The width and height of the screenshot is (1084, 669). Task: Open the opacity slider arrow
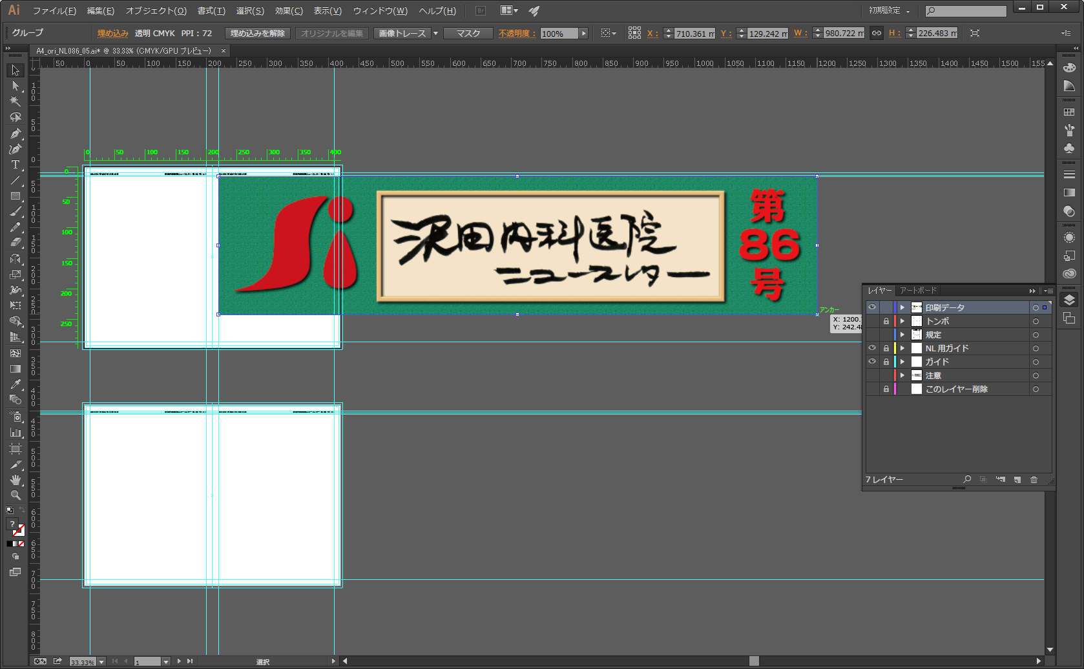[583, 34]
